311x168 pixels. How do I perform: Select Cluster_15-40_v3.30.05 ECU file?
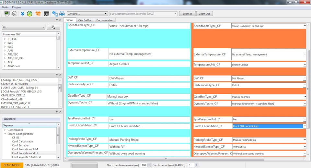[15, 84]
